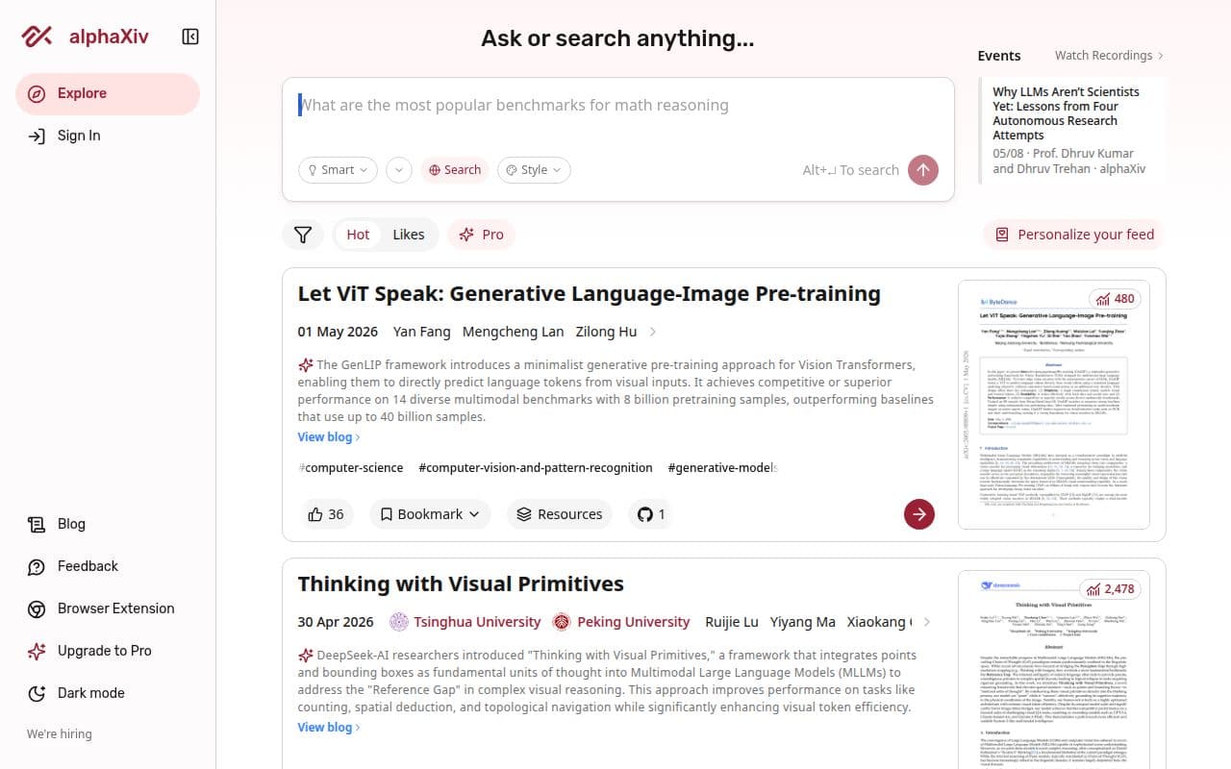Click author Yiyang Ma

click(803, 622)
